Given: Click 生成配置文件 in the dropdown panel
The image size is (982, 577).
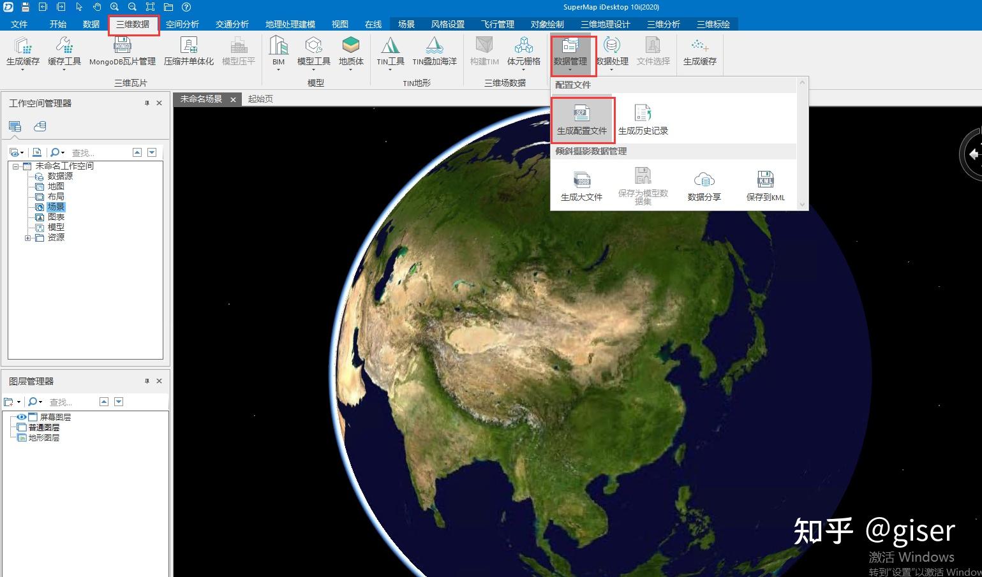Looking at the screenshot, I should [x=582, y=120].
